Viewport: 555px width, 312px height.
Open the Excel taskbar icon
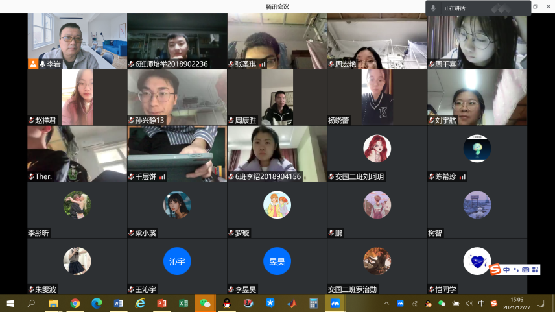[x=183, y=304]
